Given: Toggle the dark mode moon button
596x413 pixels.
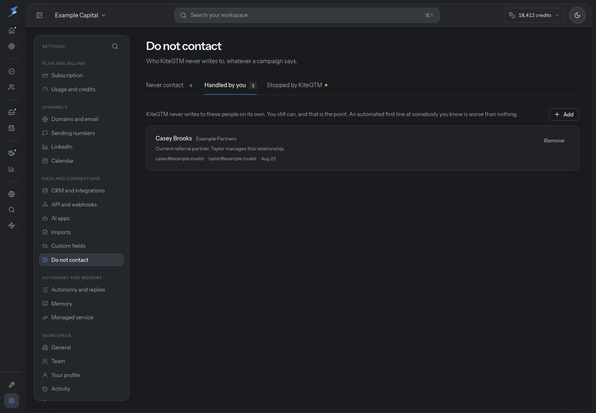Looking at the screenshot, I should [577, 15].
